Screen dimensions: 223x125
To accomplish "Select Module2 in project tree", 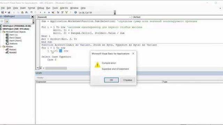I will 13,52.
